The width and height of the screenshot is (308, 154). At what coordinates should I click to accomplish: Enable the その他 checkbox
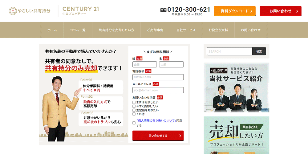click(134, 114)
